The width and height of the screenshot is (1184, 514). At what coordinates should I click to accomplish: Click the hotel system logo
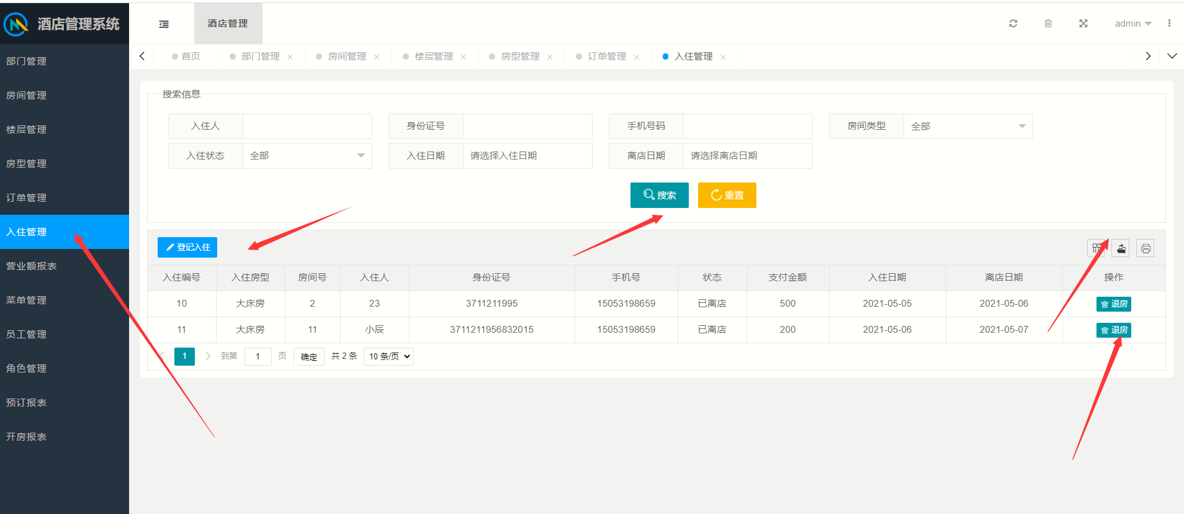pyautogui.click(x=16, y=24)
